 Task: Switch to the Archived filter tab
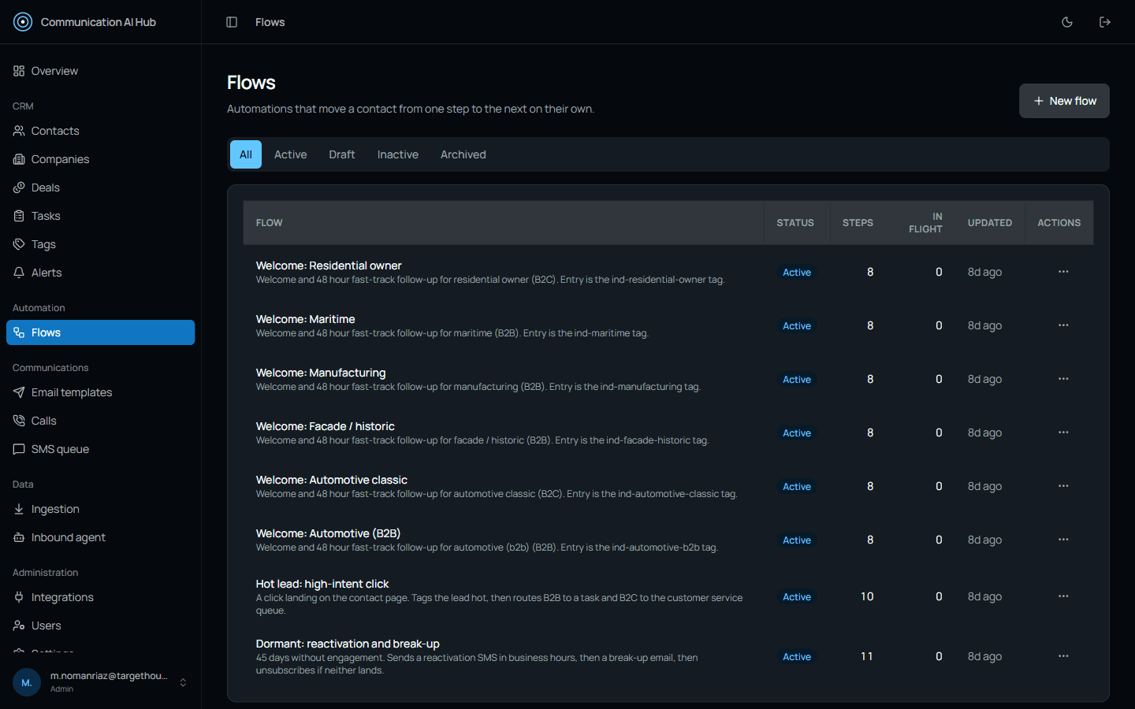(x=463, y=154)
